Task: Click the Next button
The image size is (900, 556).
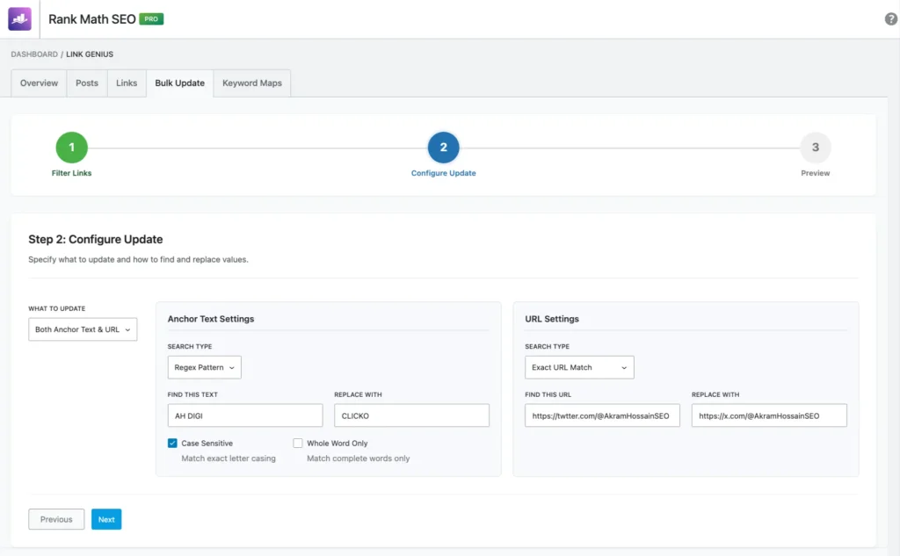Action: (106, 519)
